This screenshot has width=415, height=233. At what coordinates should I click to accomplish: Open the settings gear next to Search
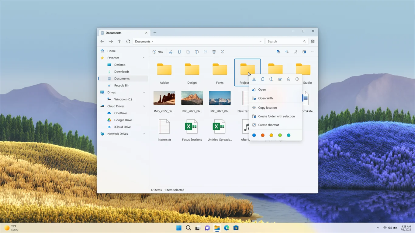point(313,42)
